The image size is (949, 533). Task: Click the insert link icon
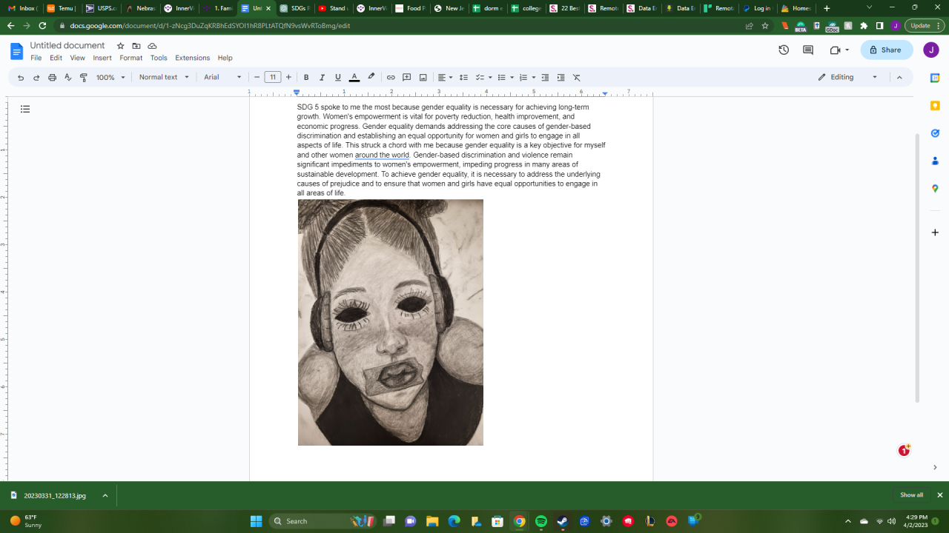point(391,77)
